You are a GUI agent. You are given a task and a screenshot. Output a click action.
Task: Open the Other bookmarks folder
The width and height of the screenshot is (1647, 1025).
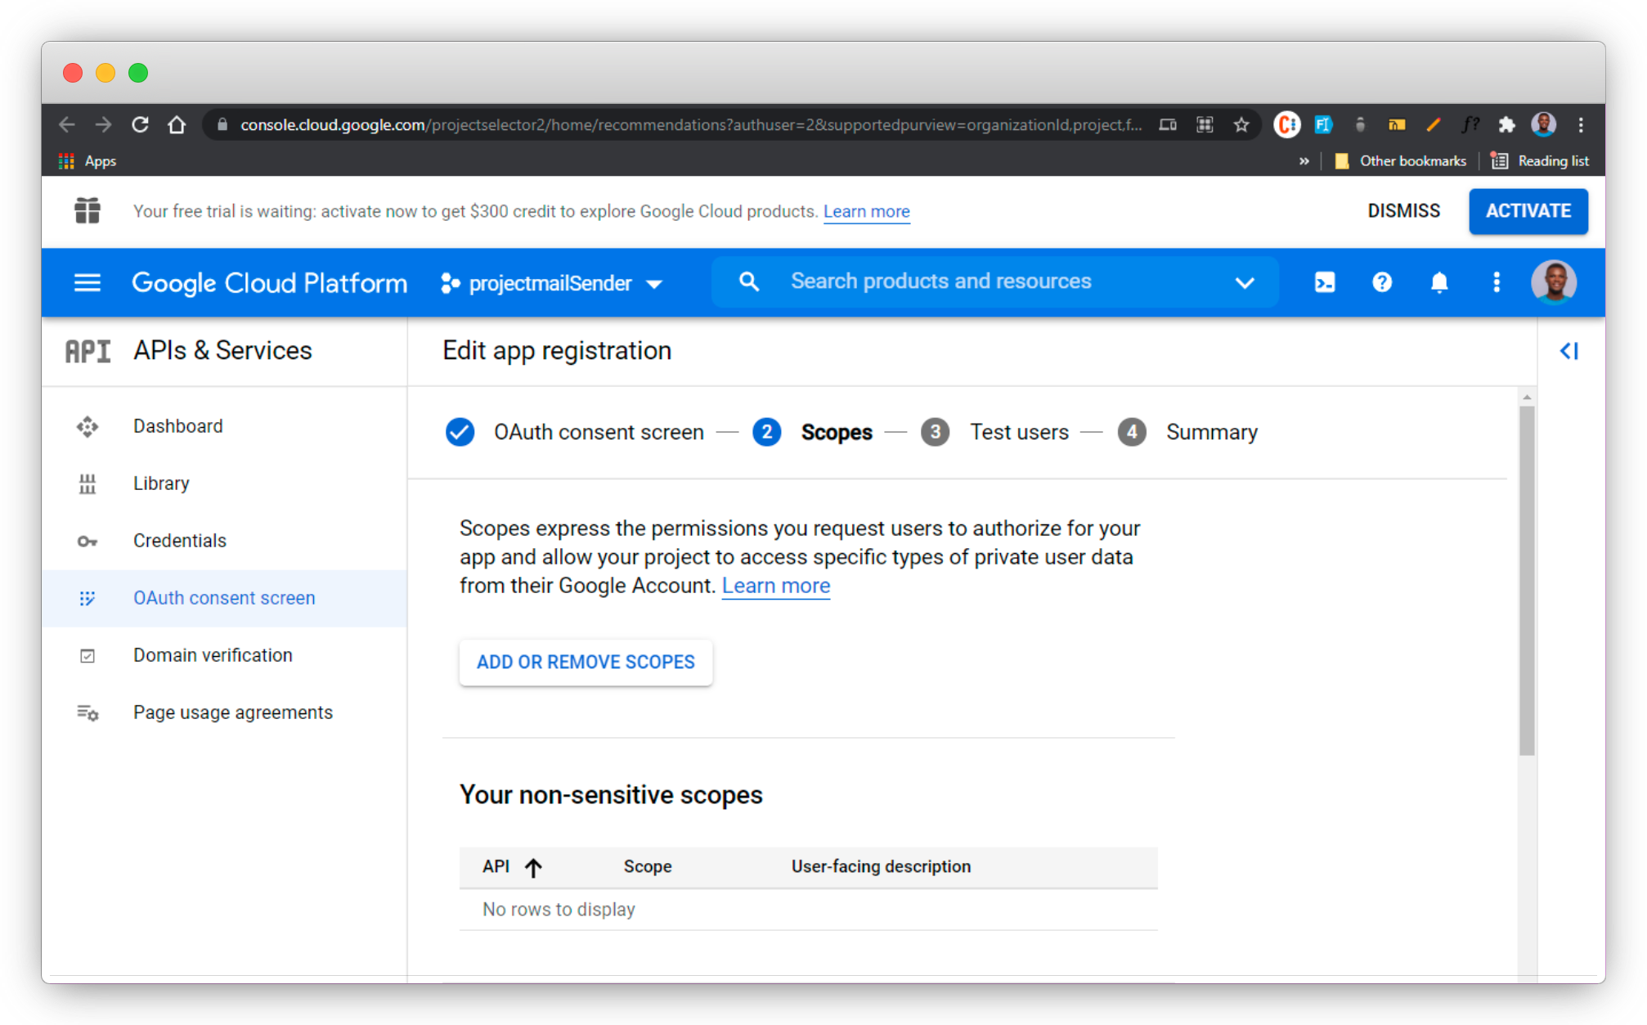tap(1400, 161)
